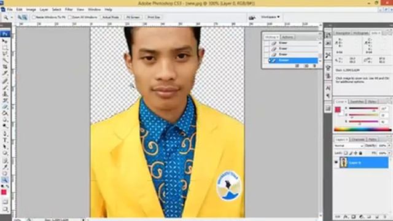Select the Healing Brush tool
This screenshot has height=221, width=393.
point(4,81)
